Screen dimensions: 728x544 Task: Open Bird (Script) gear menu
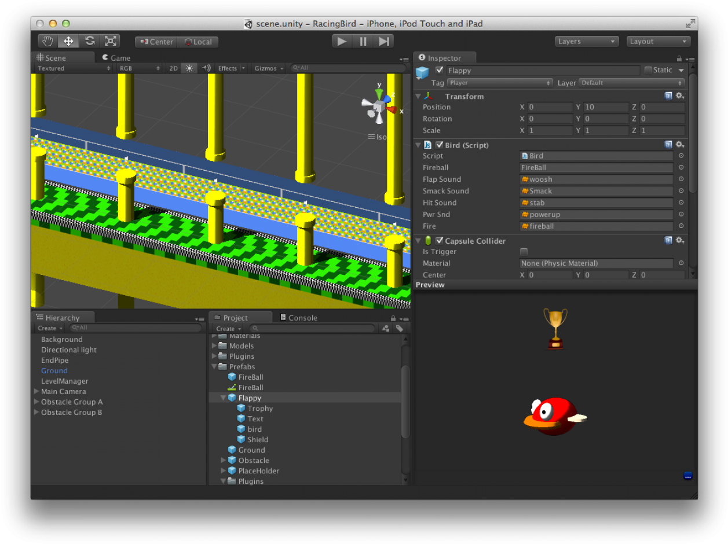coord(680,145)
